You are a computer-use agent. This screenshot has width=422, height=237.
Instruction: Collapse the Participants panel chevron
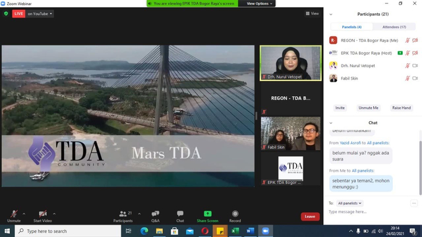(331, 14)
